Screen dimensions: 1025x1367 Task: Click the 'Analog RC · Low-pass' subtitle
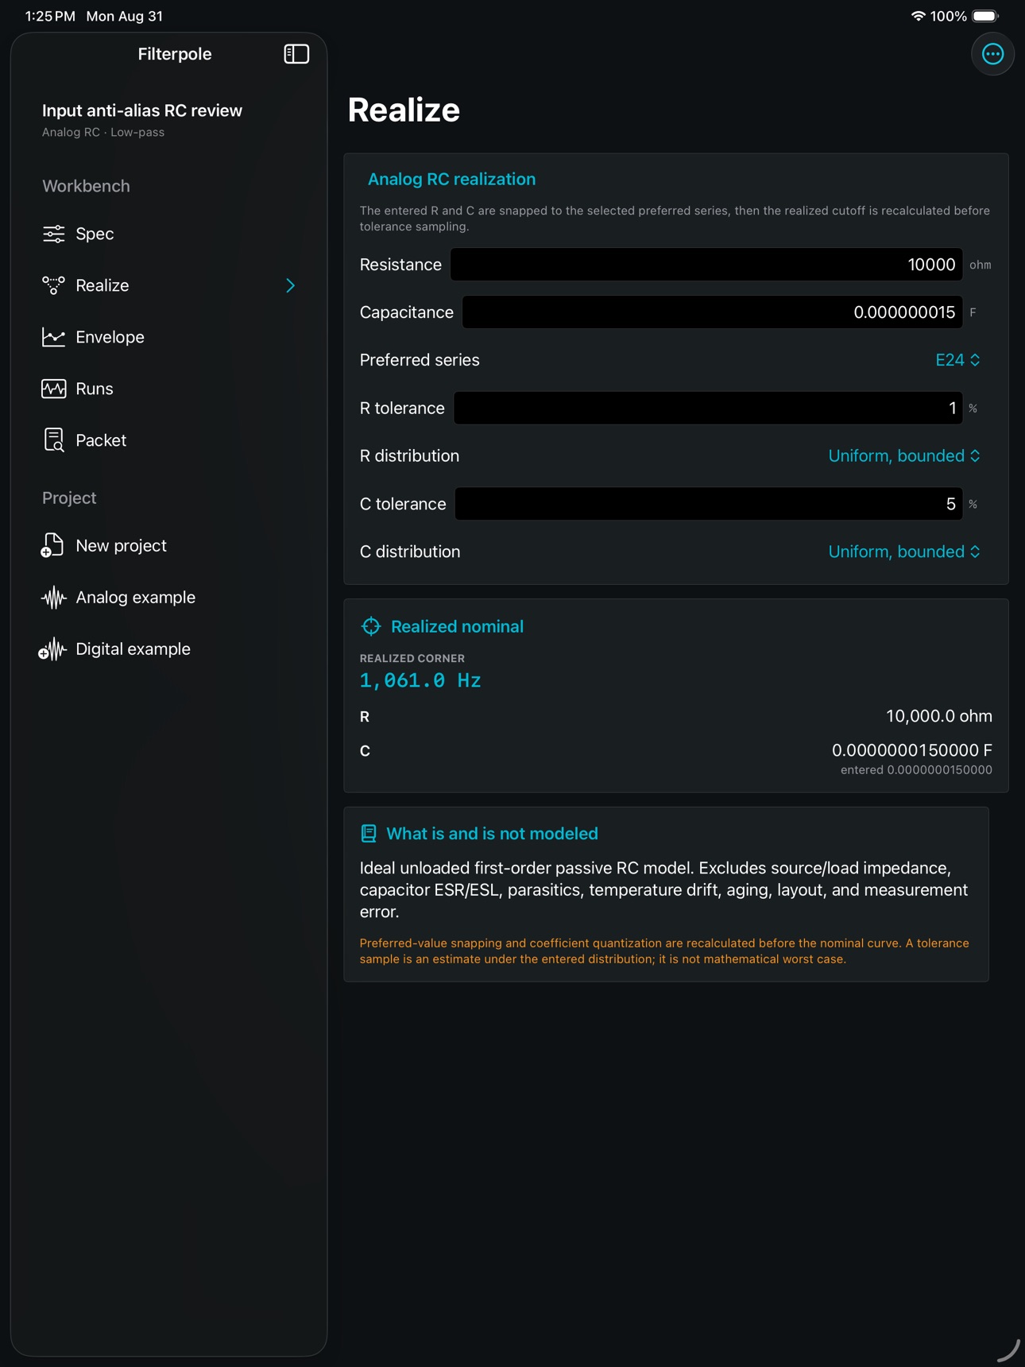point(103,133)
